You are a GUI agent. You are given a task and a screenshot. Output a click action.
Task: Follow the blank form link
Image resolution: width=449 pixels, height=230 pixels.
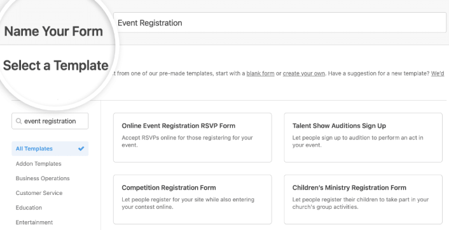point(260,73)
